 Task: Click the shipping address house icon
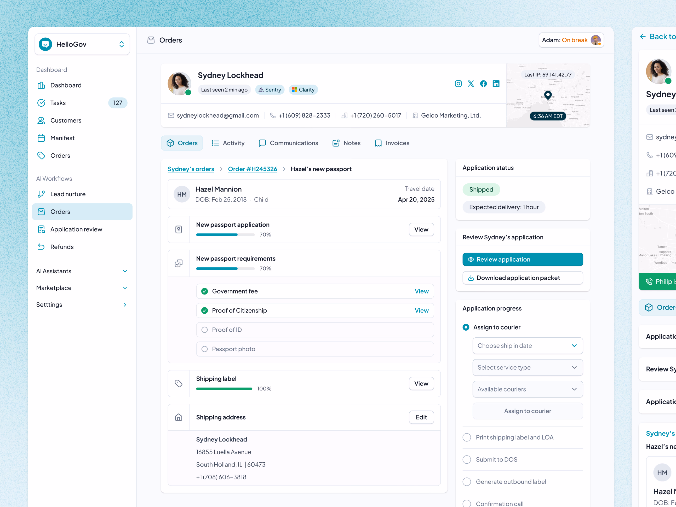179,417
